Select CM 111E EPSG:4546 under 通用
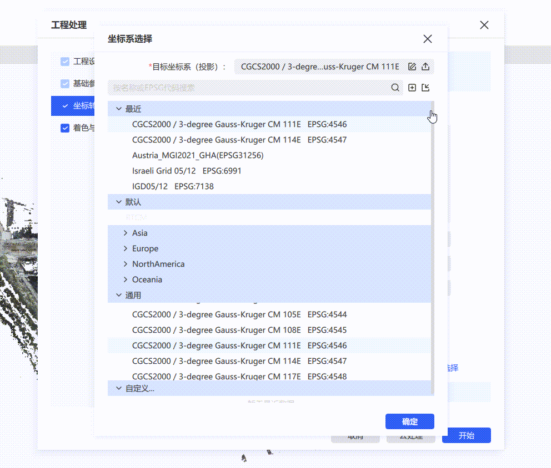This screenshot has height=468, width=551. click(269, 345)
